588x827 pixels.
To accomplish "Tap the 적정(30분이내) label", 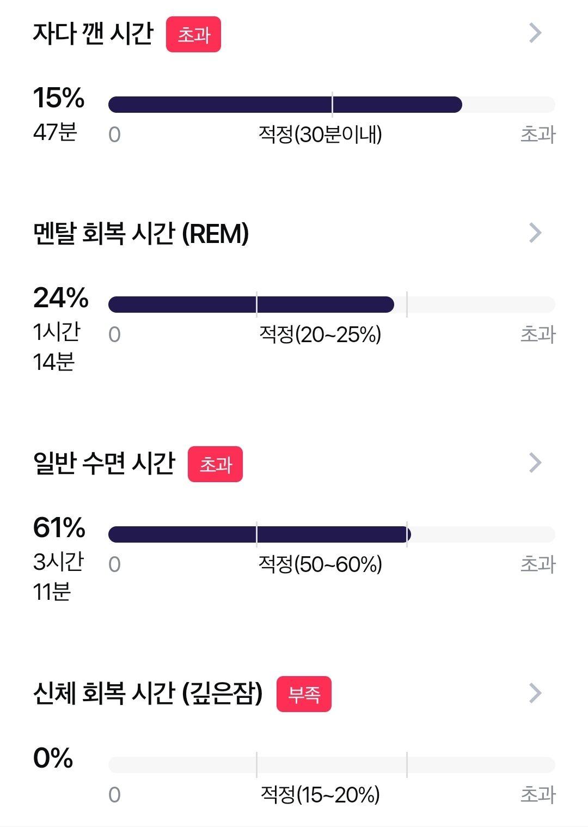I will 320,134.
